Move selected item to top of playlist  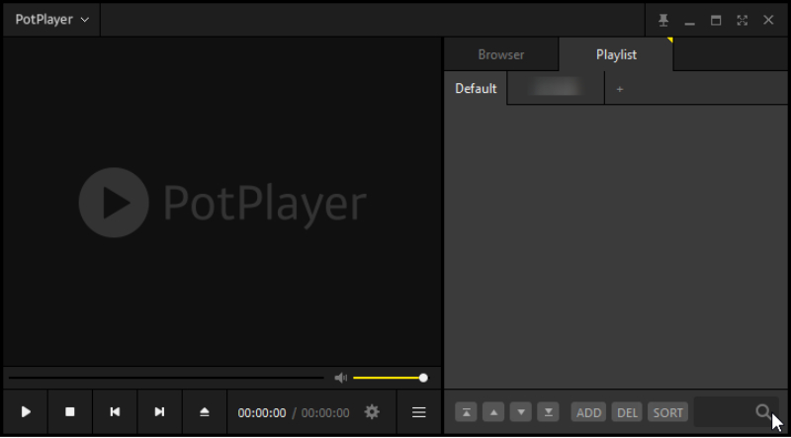click(x=466, y=412)
